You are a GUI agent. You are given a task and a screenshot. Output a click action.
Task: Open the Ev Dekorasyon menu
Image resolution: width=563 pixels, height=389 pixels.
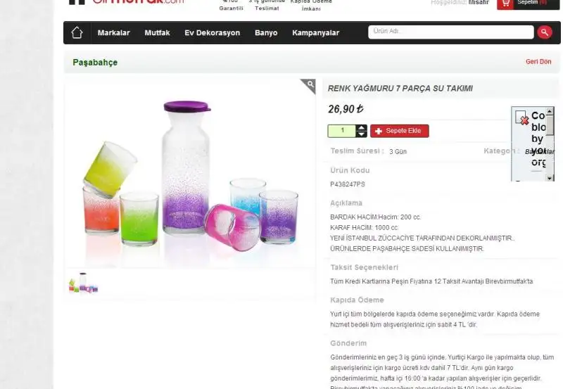[213, 32]
